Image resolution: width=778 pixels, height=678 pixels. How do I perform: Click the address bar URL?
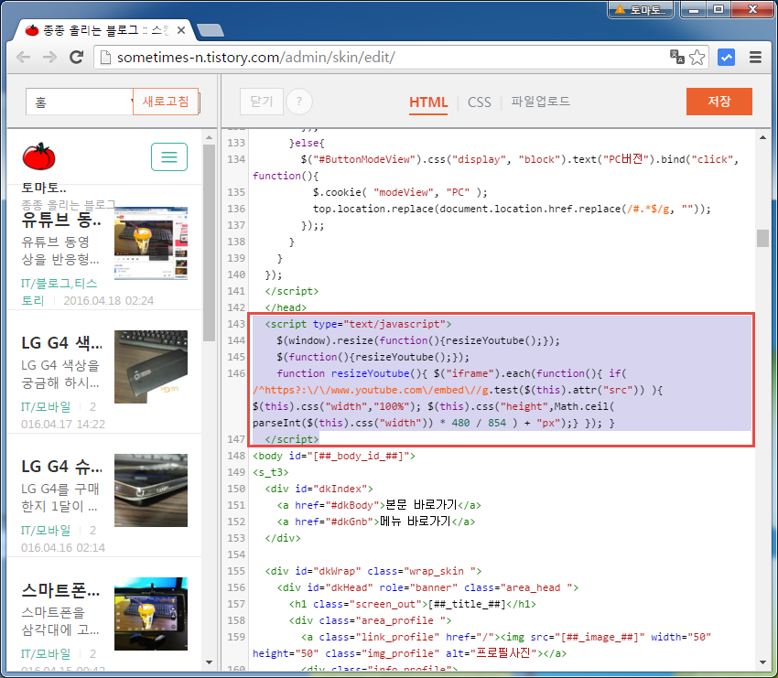(x=255, y=58)
